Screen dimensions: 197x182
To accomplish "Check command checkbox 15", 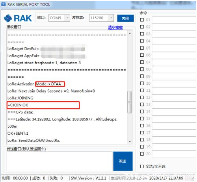I will 142,119.
